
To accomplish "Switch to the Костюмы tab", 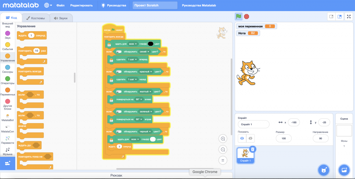I will [35, 18].
